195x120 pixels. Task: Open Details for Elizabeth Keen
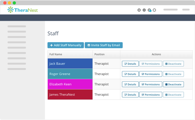point(130,84)
